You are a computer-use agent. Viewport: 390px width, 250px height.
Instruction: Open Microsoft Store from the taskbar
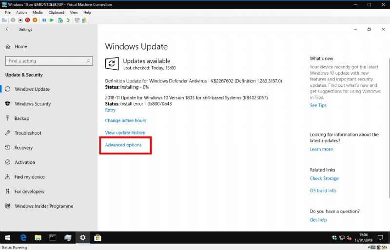pyautogui.click(x=97, y=238)
